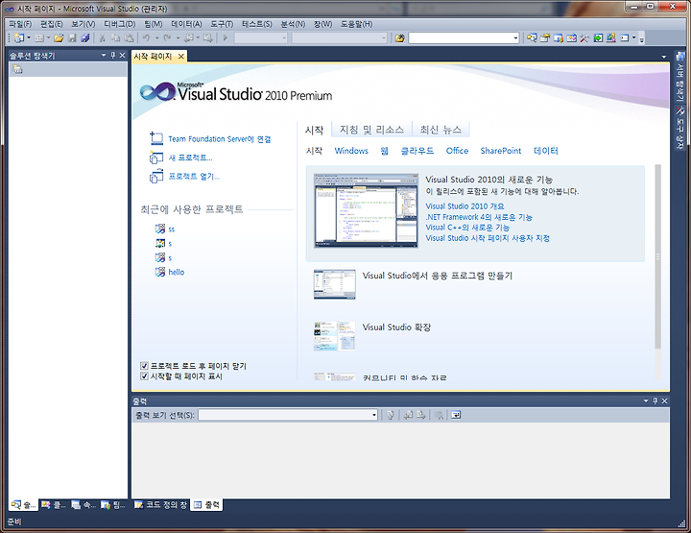Expand the toolbar options overflow arrow
This screenshot has height=533, width=691.
pyautogui.click(x=642, y=39)
